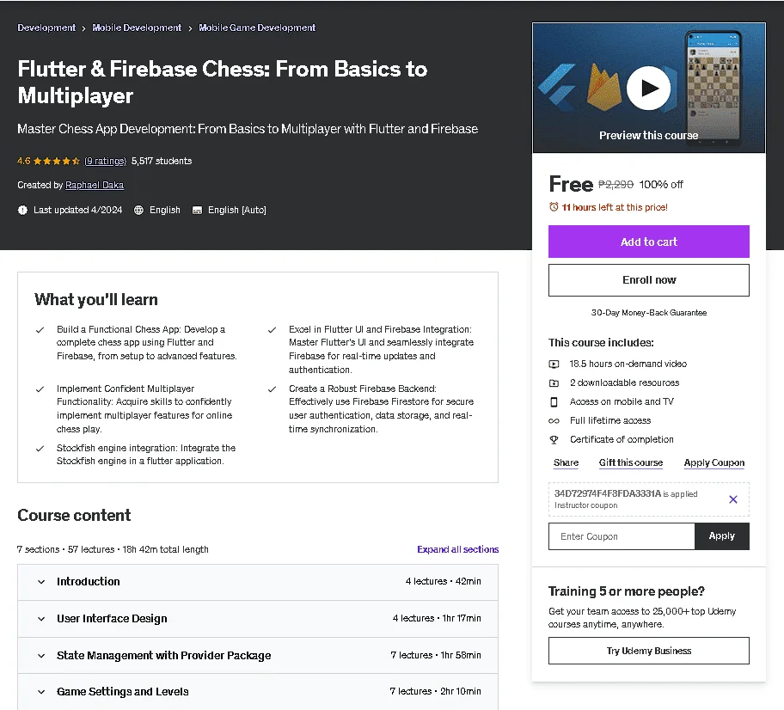
Task: Click the on-demand video icon
Action: pyautogui.click(x=554, y=364)
